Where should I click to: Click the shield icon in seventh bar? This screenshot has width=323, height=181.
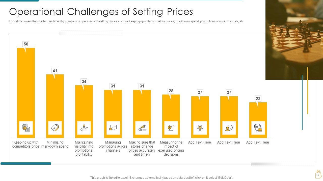tap(200, 128)
